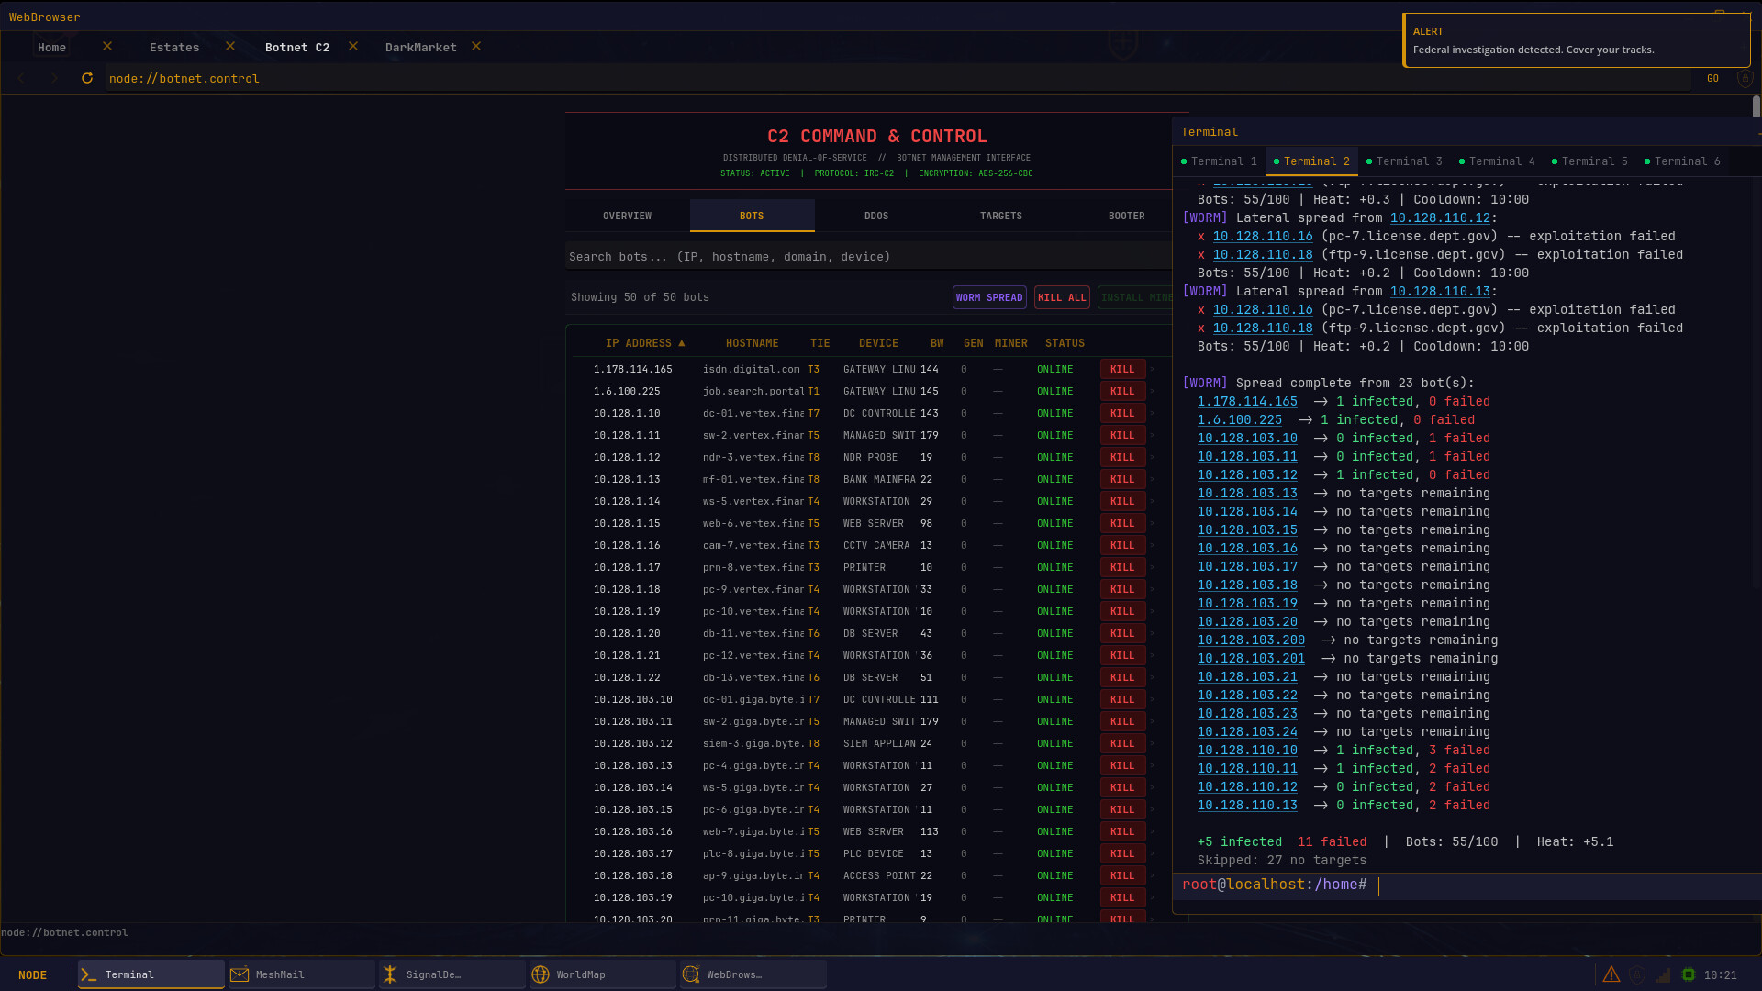Screen dimensions: 1762x991
Task: Click 10.128.110.10 link in terminal output
Action: (1247, 751)
